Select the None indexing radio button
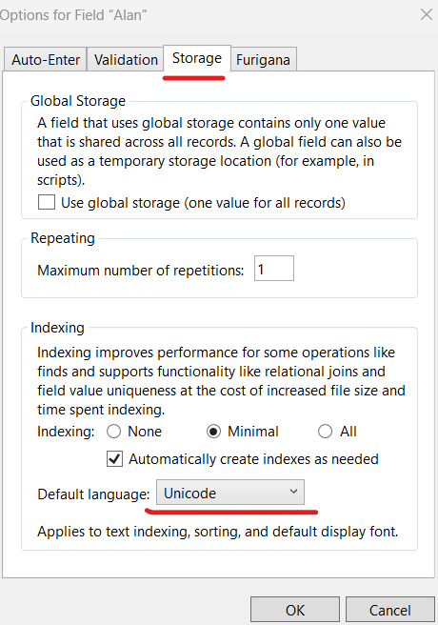Viewport: 438px width, 625px height. (x=114, y=432)
